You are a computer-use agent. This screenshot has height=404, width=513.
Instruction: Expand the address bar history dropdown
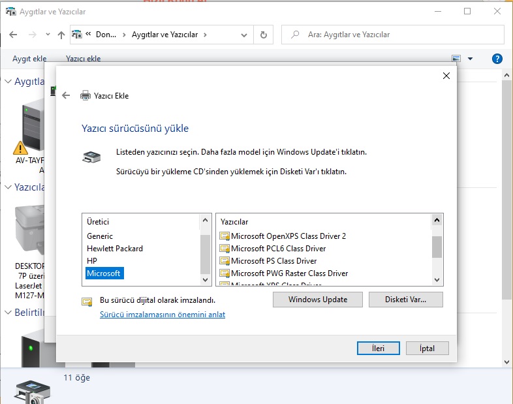[x=243, y=35]
